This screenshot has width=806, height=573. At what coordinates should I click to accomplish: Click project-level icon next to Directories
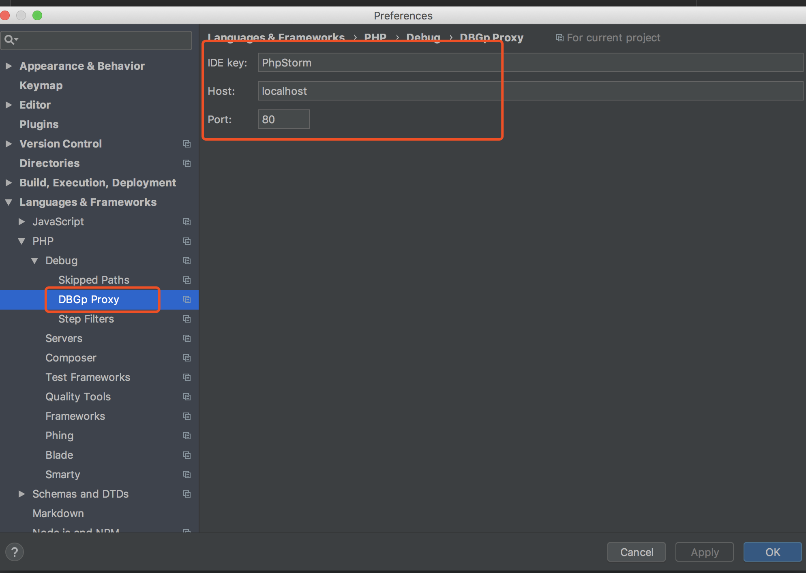[187, 163]
